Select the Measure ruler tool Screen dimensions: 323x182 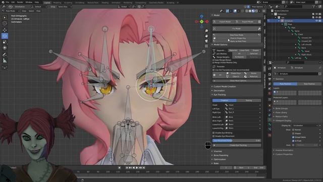pyautogui.click(x=5, y=61)
